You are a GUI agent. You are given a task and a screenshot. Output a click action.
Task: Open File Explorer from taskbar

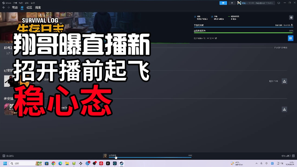tap(67, 163)
